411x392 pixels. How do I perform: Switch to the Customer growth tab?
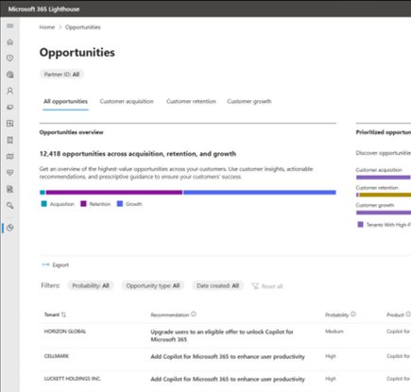pyautogui.click(x=249, y=101)
